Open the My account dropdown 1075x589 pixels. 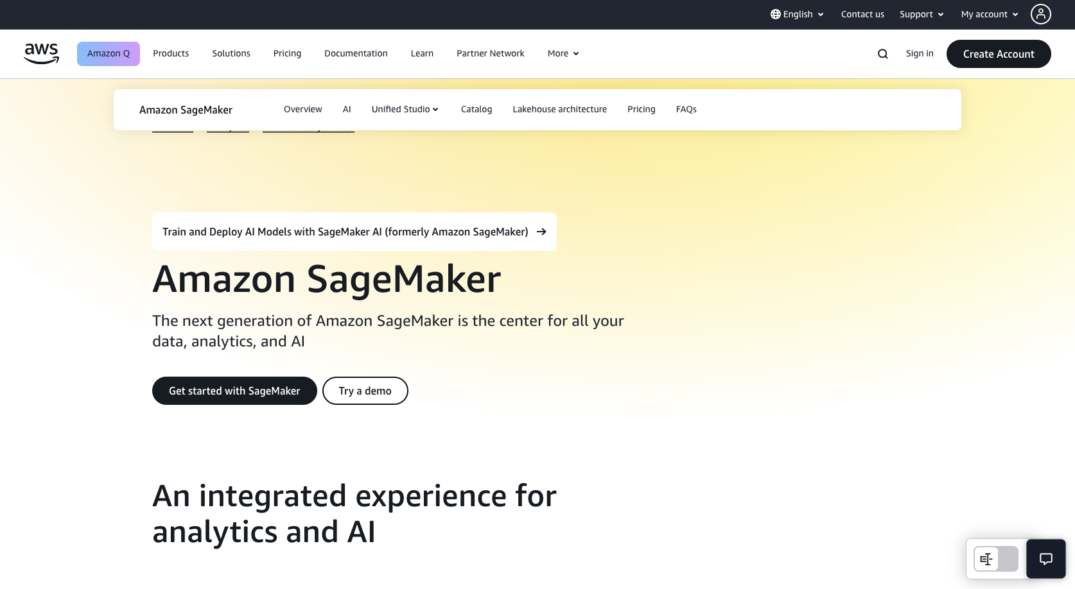point(989,14)
